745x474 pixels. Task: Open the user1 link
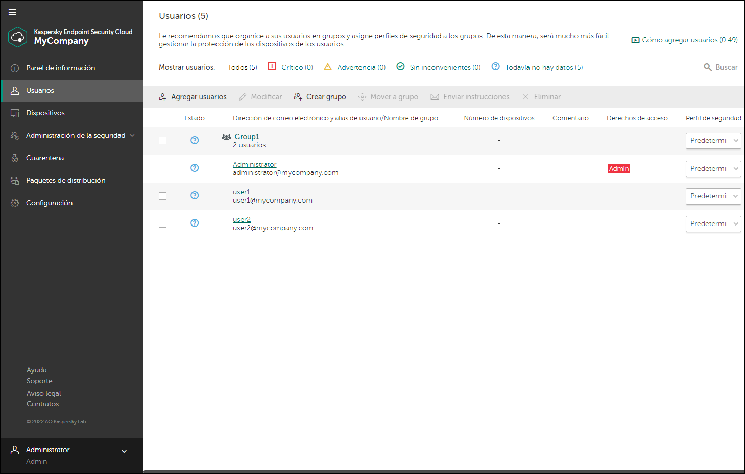click(x=242, y=192)
